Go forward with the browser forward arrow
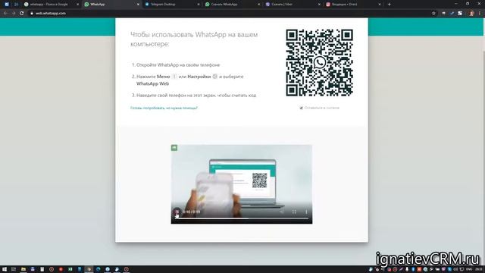 (x=14, y=14)
